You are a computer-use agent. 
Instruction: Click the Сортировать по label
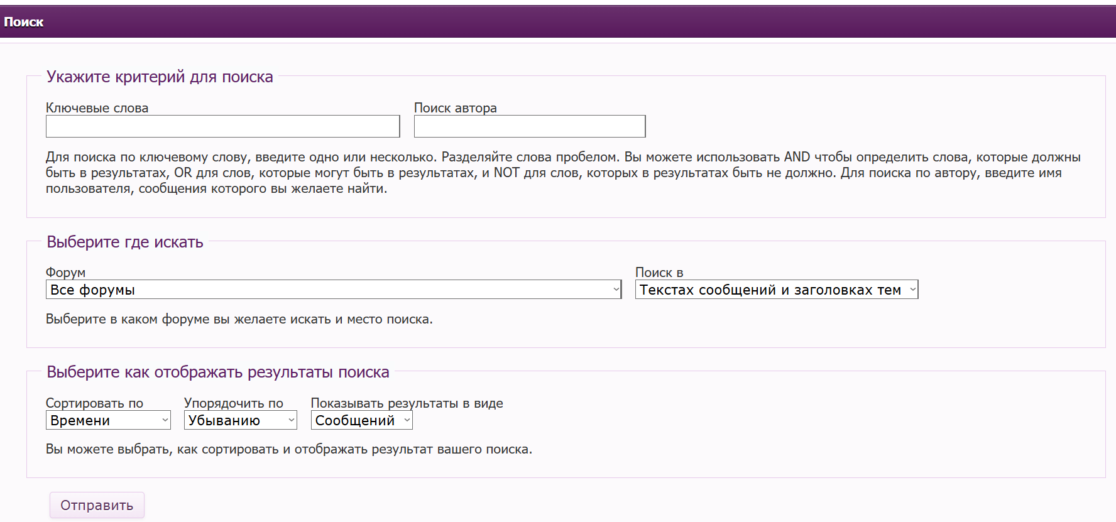point(94,403)
